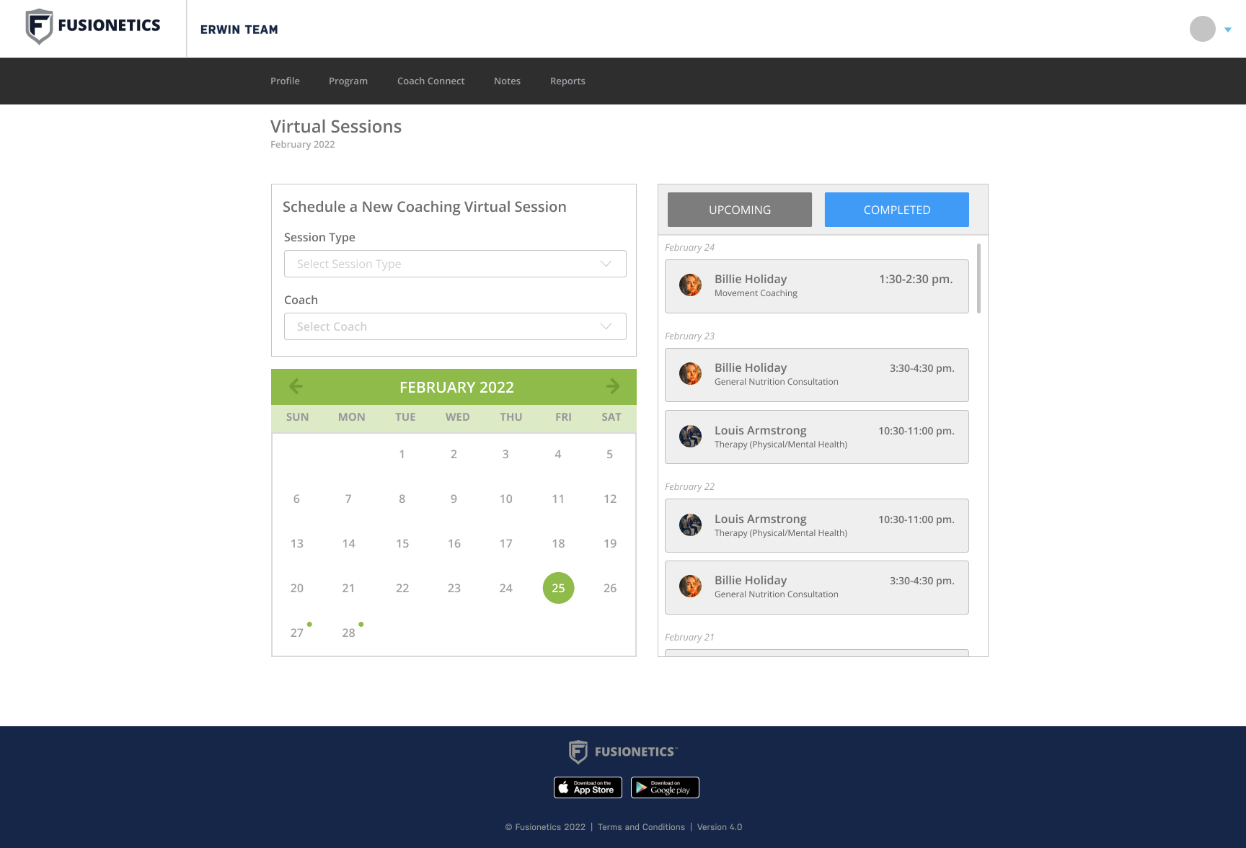Switch to the Upcoming sessions tab
The image size is (1246, 848).
point(739,210)
